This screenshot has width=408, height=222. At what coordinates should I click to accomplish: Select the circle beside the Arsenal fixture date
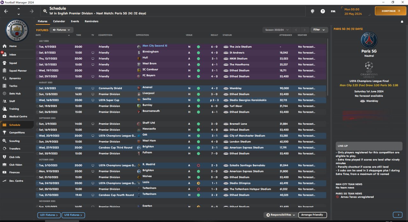37,88
